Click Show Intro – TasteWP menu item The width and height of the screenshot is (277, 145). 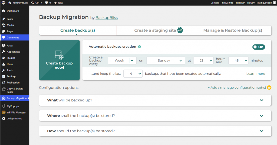click(233, 3)
